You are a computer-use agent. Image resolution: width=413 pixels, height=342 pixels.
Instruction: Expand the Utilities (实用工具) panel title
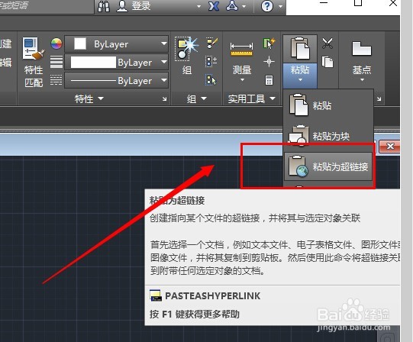pos(251,99)
